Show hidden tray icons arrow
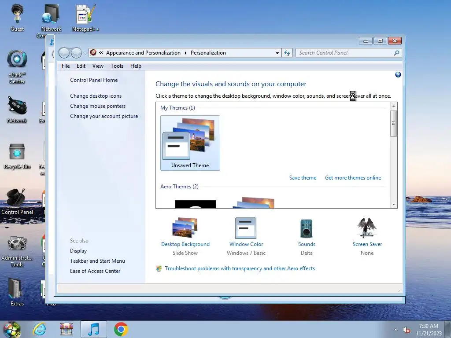 coord(396,330)
